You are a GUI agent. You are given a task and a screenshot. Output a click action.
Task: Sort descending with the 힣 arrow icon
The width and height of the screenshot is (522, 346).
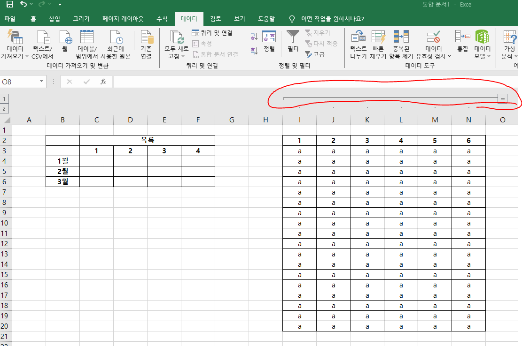(254, 51)
